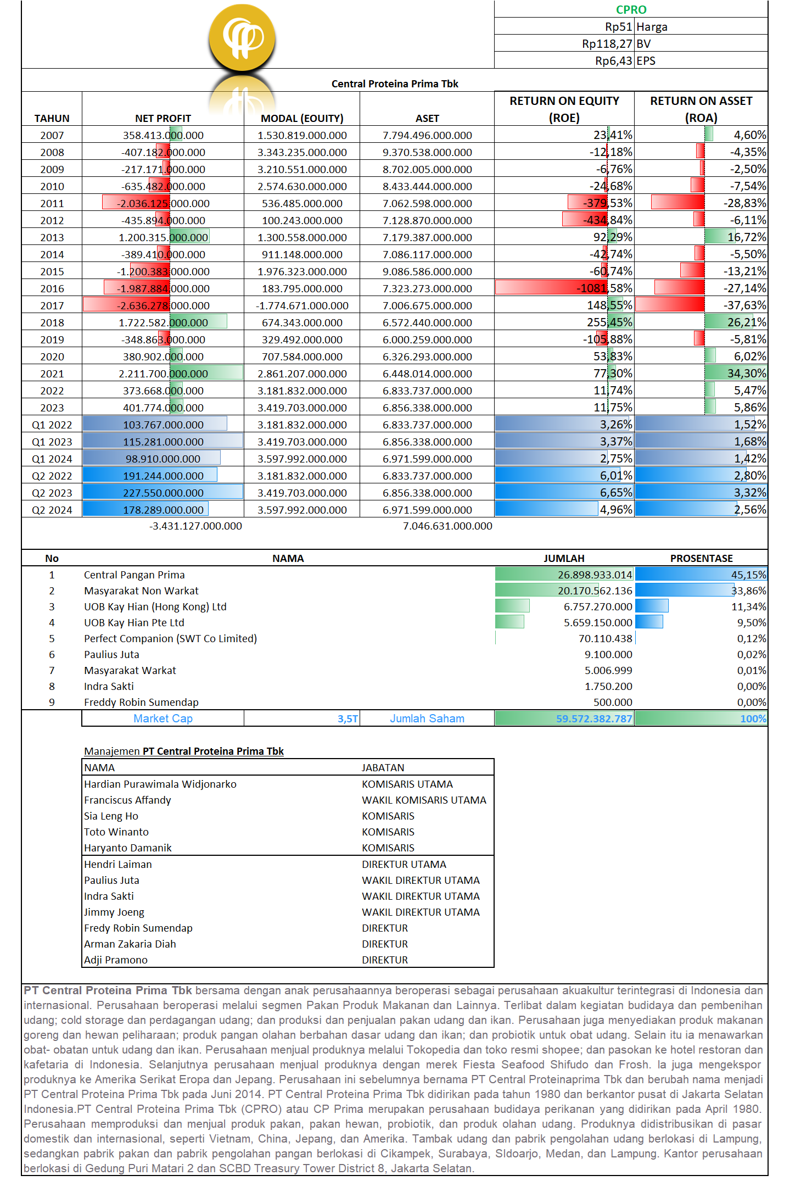
Task: Click the "Rp51" Harga value
Action: (619, 26)
